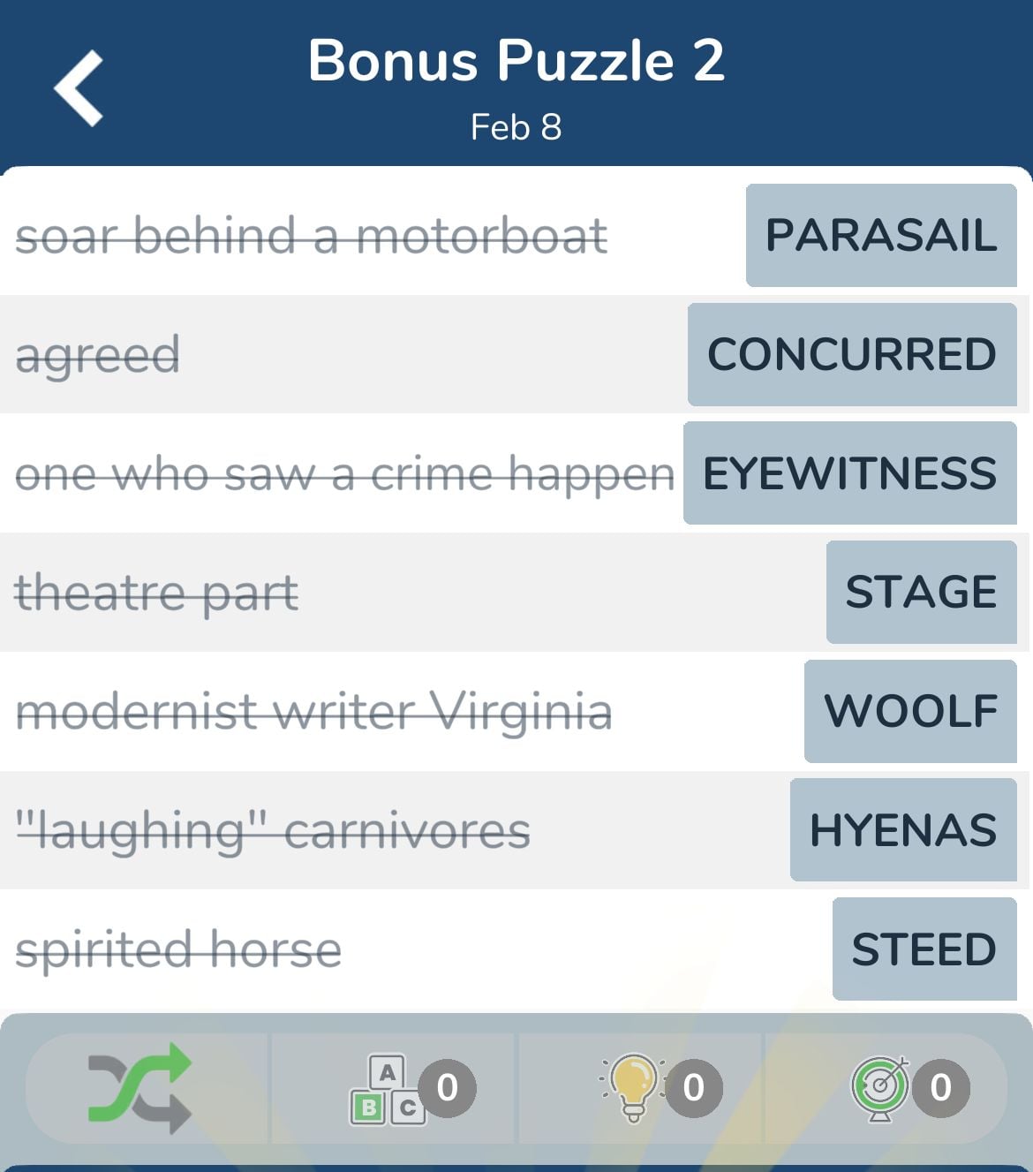Tap the WOOLF answer tile
The height and width of the screenshot is (1172, 1033).
tap(910, 711)
